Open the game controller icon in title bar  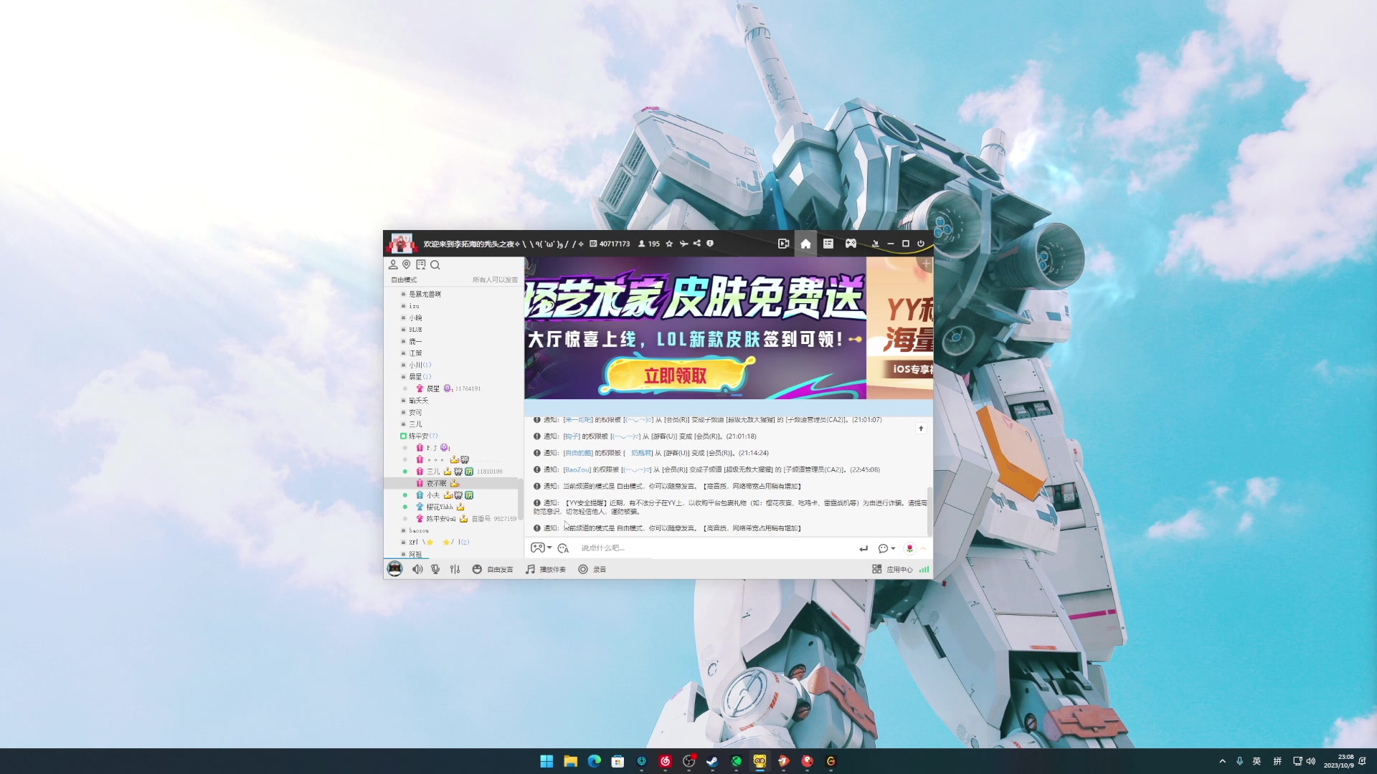click(x=851, y=244)
